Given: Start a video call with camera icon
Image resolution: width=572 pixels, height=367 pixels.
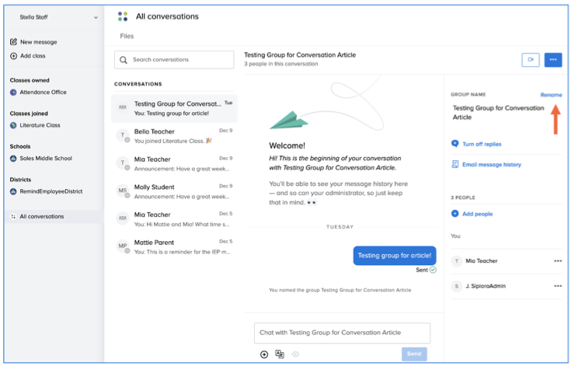Looking at the screenshot, I should click(x=531, y=59).
